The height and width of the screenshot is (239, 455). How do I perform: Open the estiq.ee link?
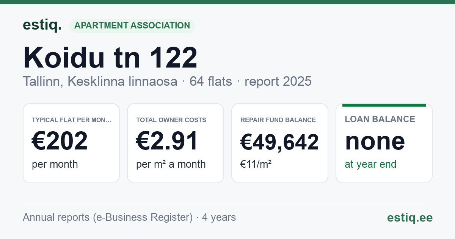410,217
